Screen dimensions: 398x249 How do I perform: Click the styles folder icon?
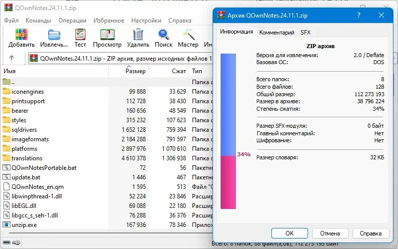tap(7, 120)
